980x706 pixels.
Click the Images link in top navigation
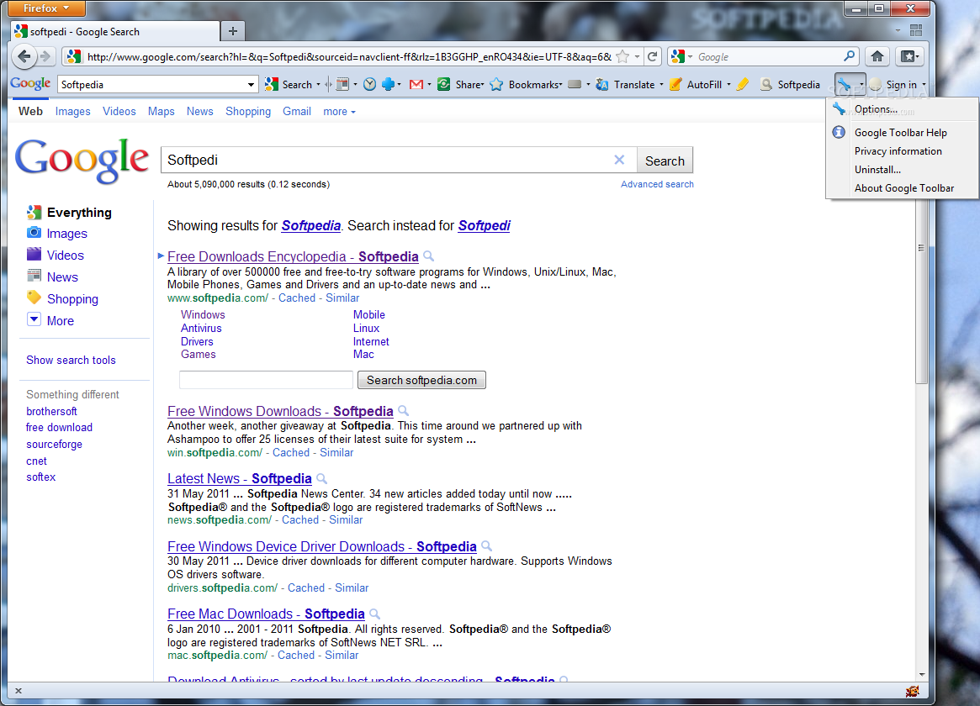(x=72, y=111)
